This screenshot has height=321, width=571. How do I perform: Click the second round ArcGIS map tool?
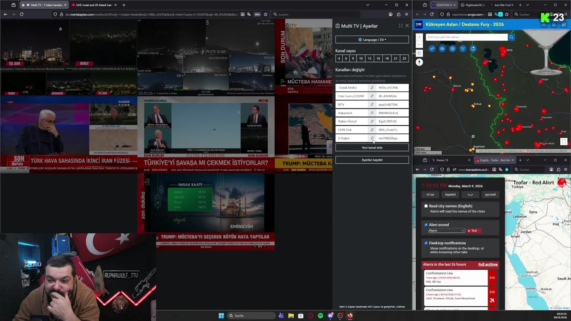[442, 49]
